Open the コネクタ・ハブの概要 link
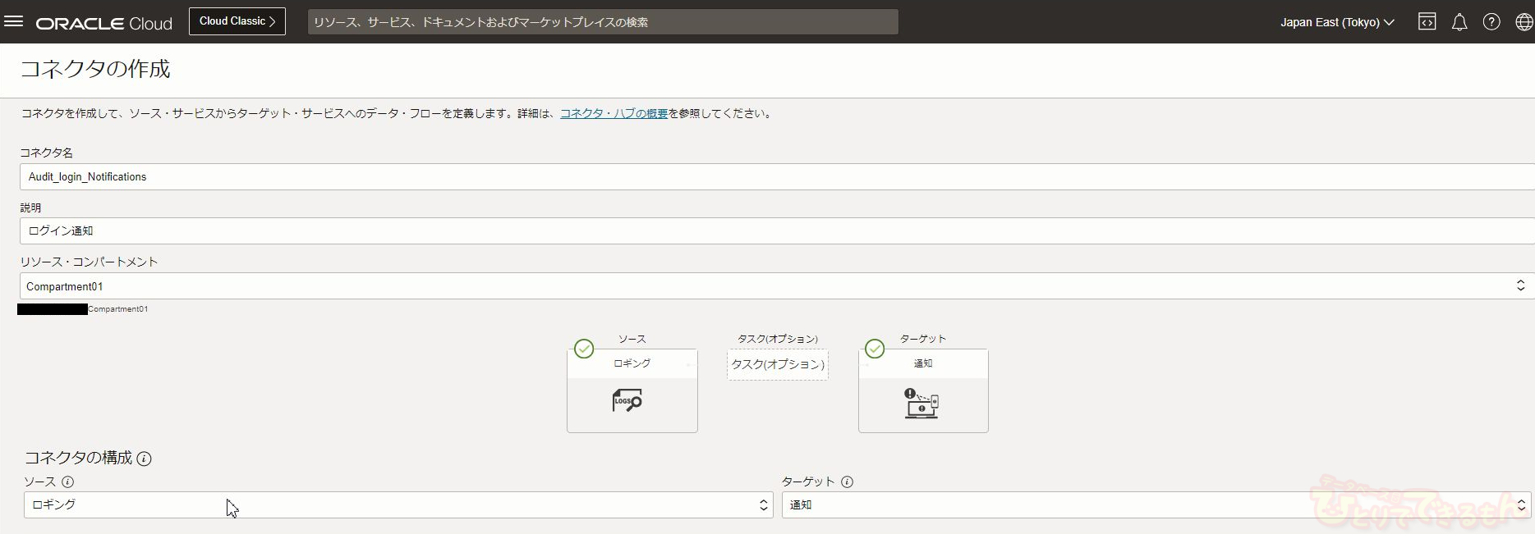This screenshot has height=534, width=1535. (614, 114)
